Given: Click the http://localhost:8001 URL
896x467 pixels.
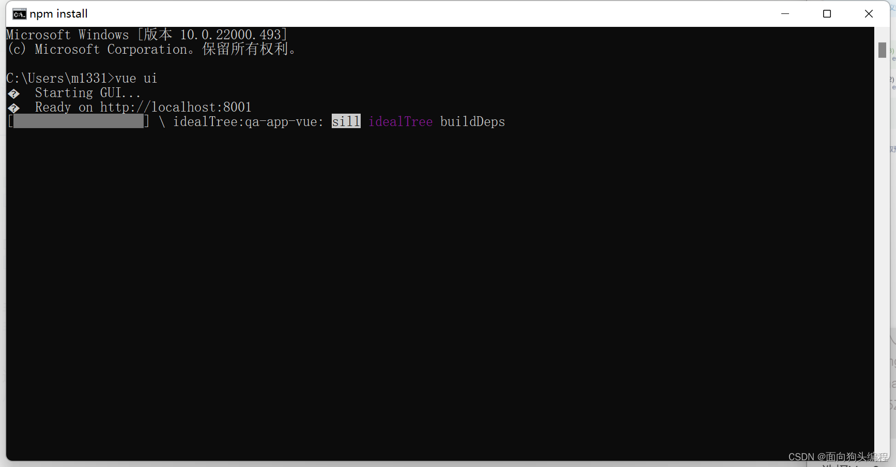Looking at the screenshot, I should [176, 107].
